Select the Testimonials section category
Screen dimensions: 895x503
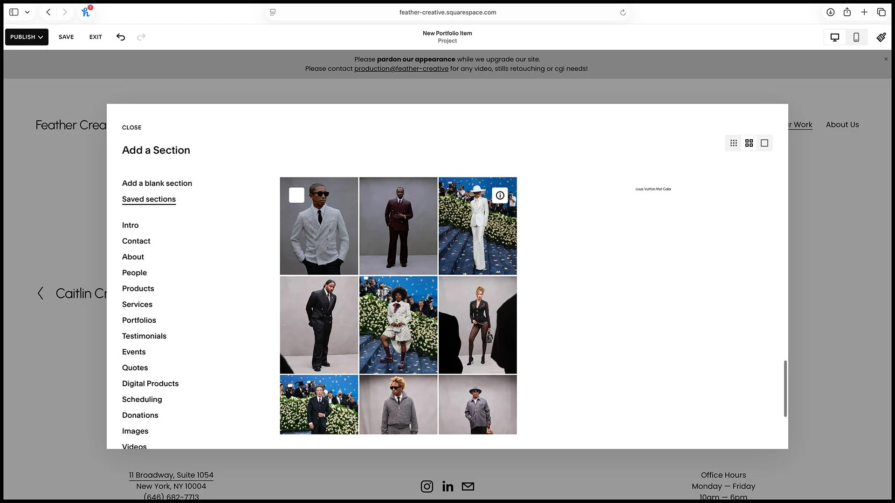[144, 336]
